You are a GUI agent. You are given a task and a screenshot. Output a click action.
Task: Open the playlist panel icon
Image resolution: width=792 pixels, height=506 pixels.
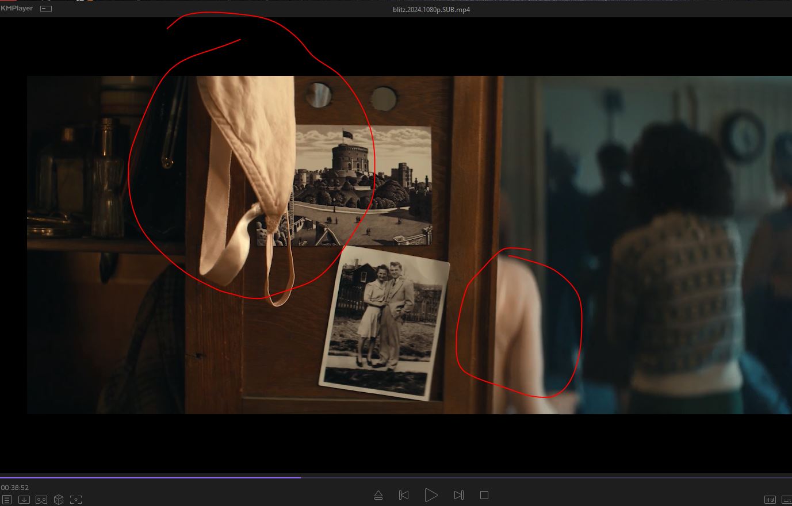tap(6, 500)
